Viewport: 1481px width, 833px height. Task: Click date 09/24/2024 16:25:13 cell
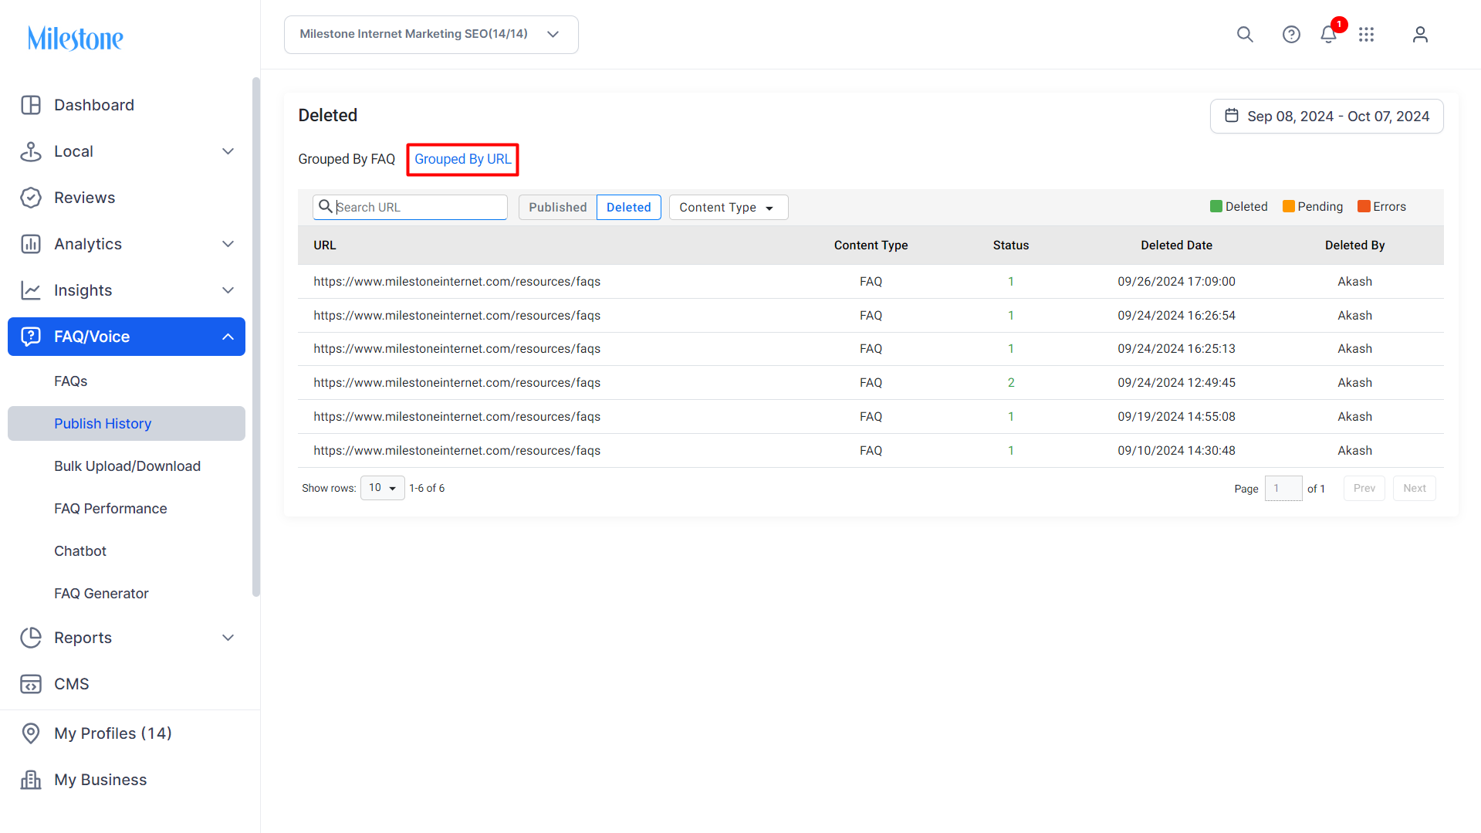[1176, 349]
